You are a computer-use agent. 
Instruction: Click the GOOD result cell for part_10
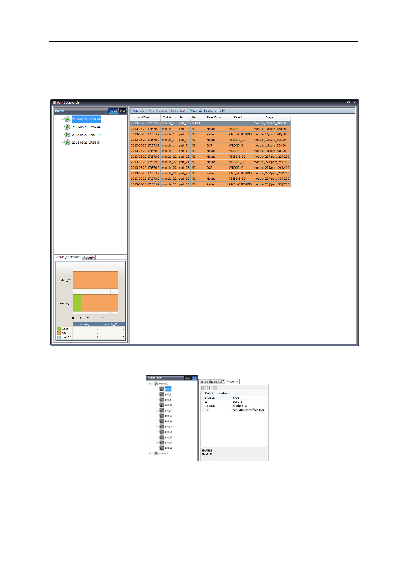pos(198,123)
